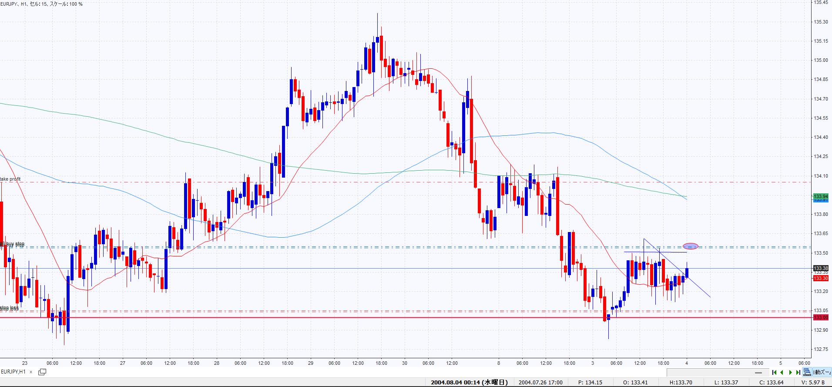This screenshot has width=832, height=387.
Task: Select the buy stop order line label
Action: (13, 244)
